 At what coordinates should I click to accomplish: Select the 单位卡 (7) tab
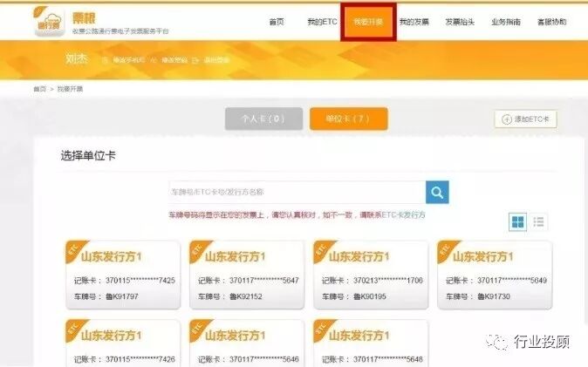point(349,119)
